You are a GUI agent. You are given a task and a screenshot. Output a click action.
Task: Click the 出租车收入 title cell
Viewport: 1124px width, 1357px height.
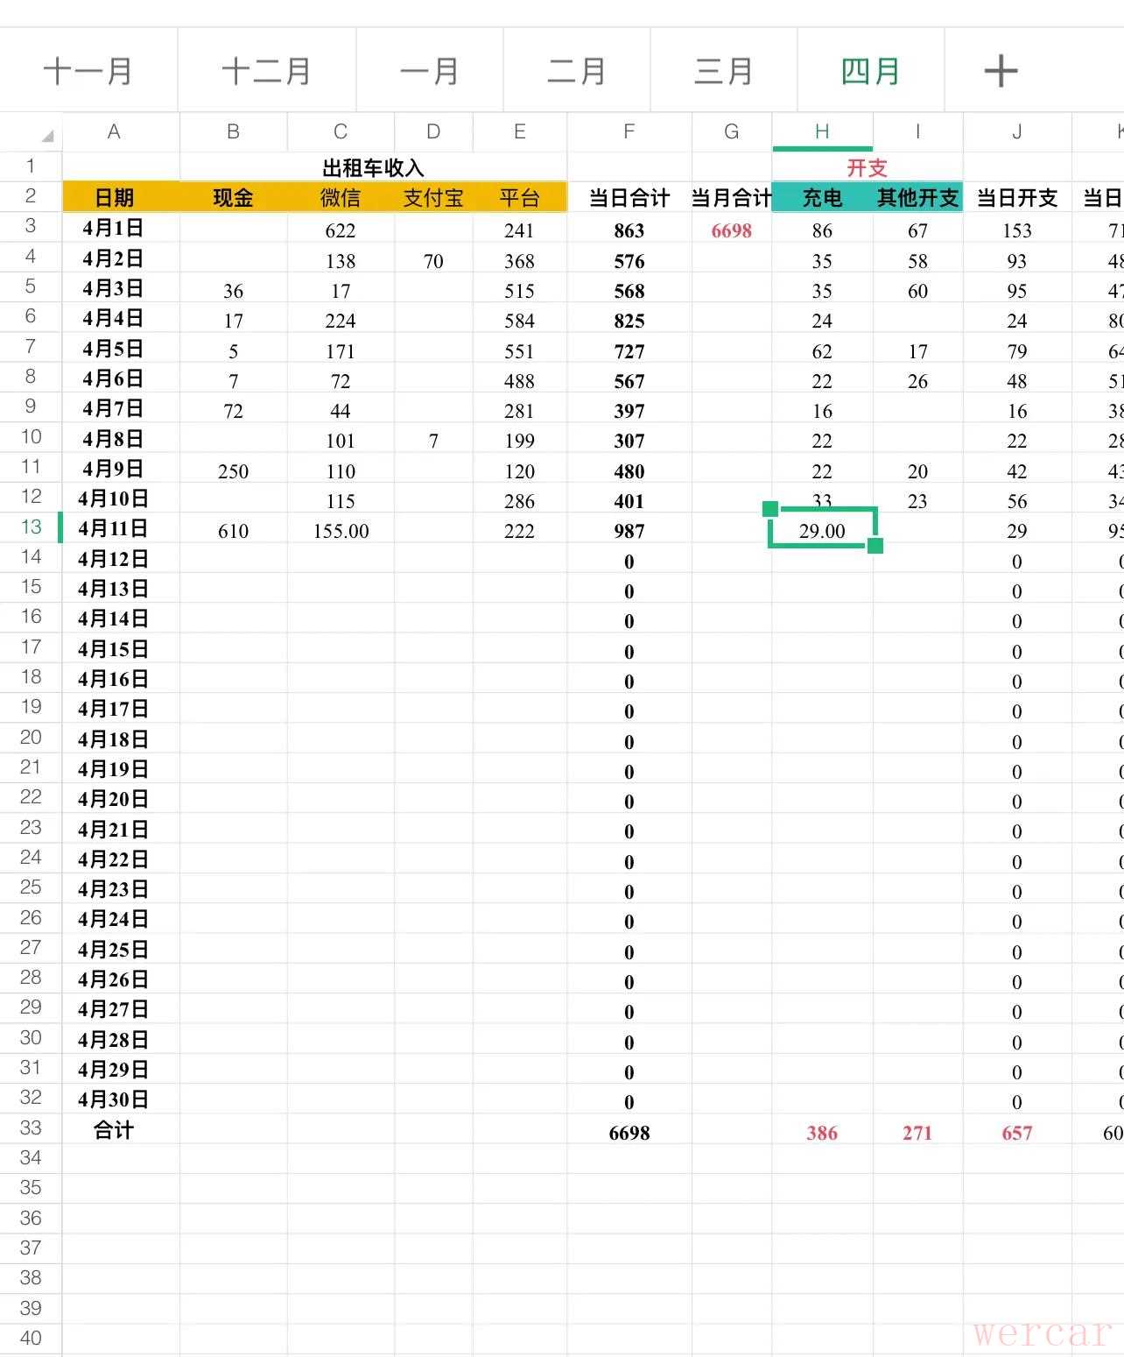click(373, 167)
